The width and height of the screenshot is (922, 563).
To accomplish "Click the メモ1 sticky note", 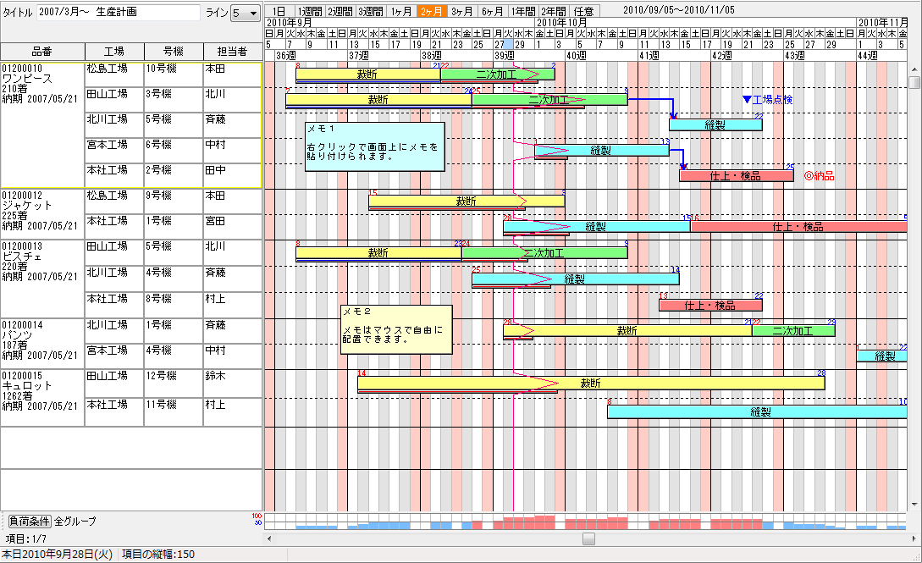I will [x=374, y=146].
